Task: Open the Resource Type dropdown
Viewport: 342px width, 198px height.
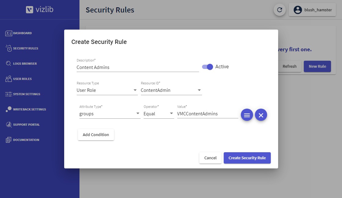Action: pos(107,90)
